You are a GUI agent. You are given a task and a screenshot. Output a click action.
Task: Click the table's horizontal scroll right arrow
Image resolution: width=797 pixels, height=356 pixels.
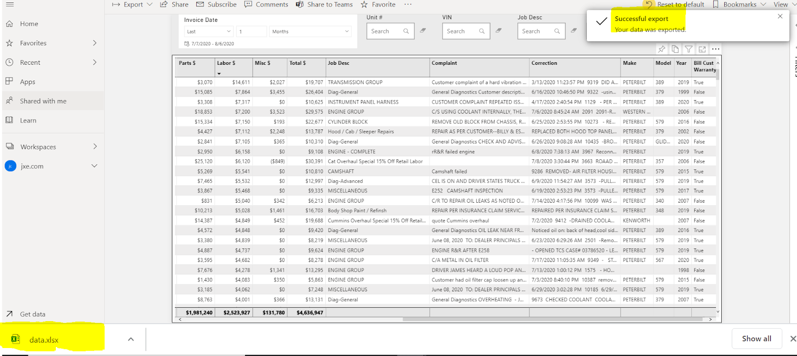[x=710, y=320]
